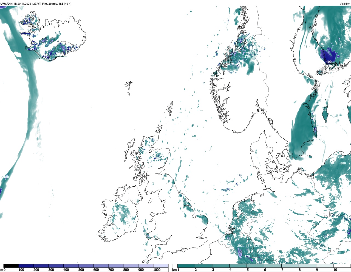
Task: Click the '888' visibility value over Poland
Action: coord(343,163)
